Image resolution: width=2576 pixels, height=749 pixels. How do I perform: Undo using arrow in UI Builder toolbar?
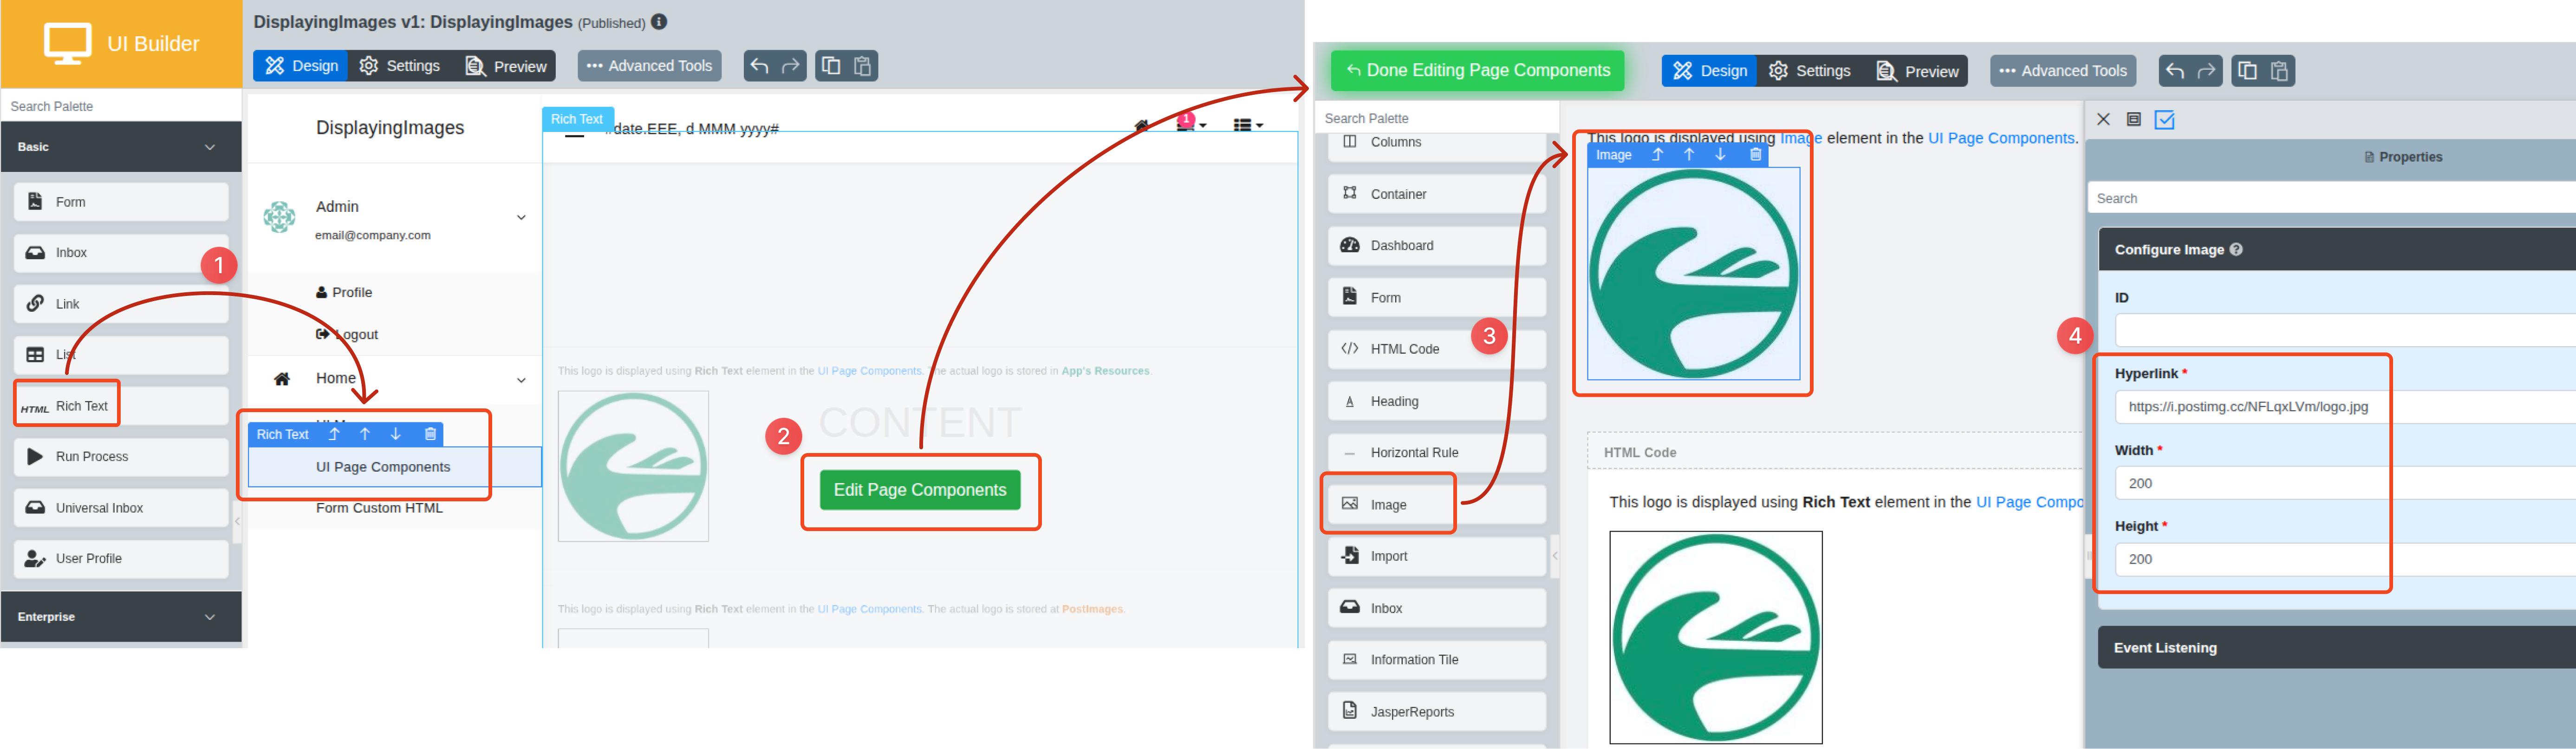point(760,66)
